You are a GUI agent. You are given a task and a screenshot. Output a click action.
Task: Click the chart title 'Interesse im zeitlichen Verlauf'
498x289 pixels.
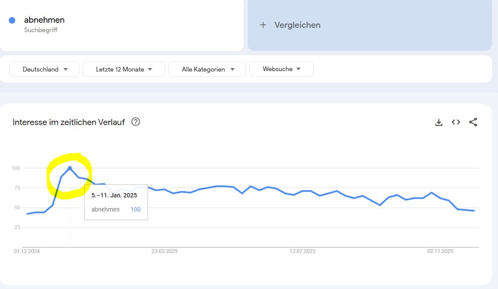tap(68, 122)
